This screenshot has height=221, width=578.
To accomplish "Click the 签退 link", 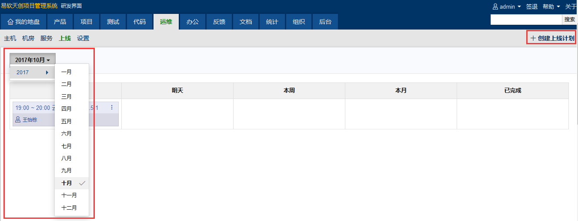I will (x=532, y=7).
